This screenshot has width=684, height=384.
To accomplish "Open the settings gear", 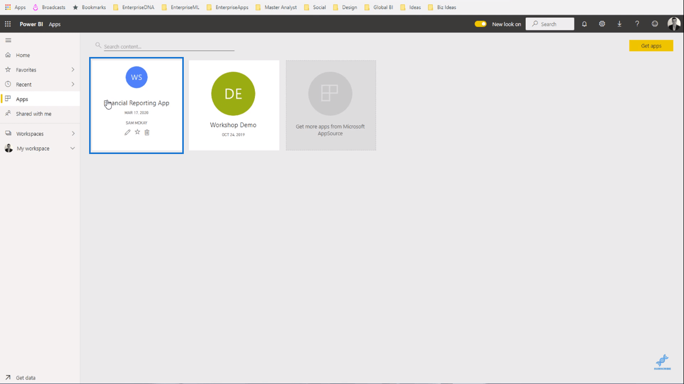I will tap(602, 24).
